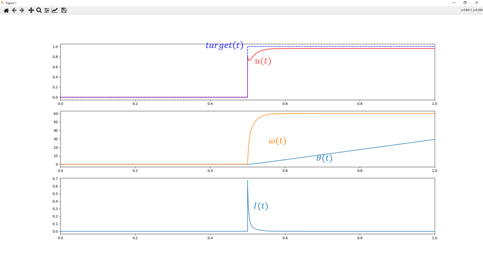Go forward to the next view

pyautogui.click(x=22, y=10)
